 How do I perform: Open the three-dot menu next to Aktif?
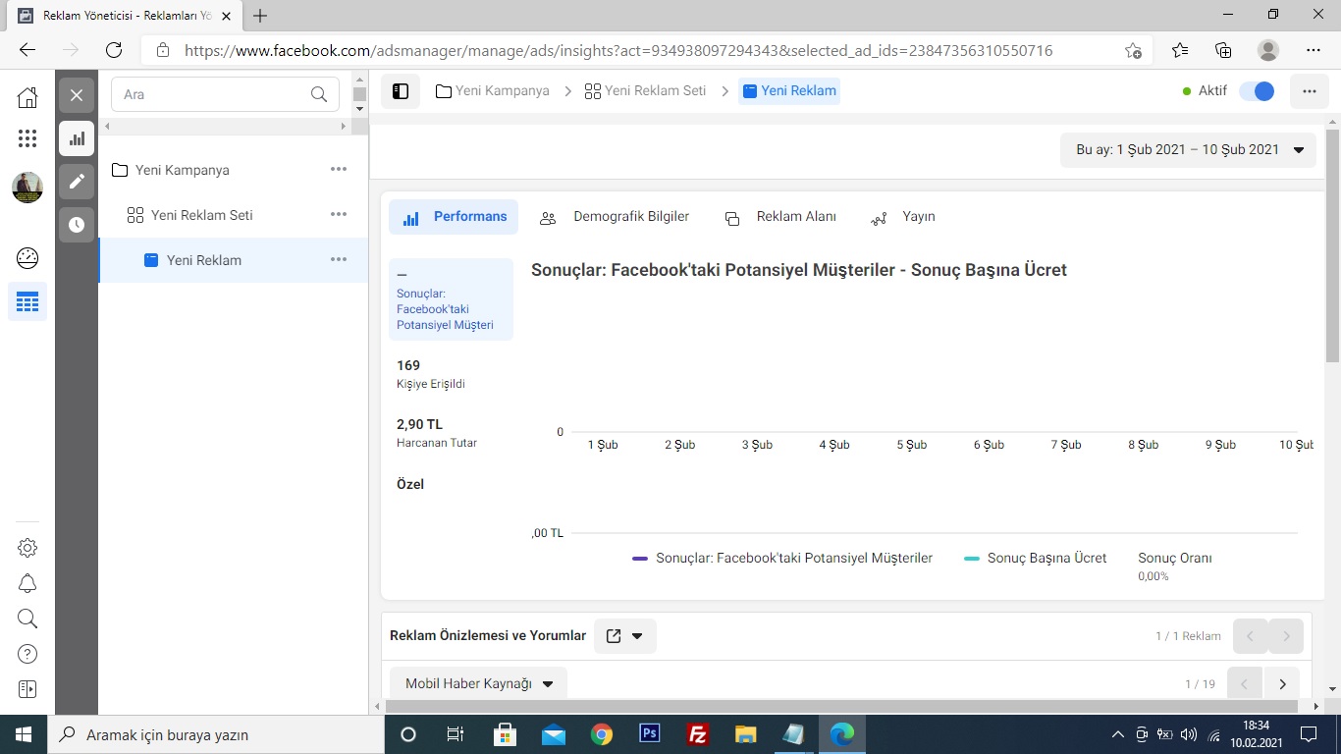(x=1309, y=91)
